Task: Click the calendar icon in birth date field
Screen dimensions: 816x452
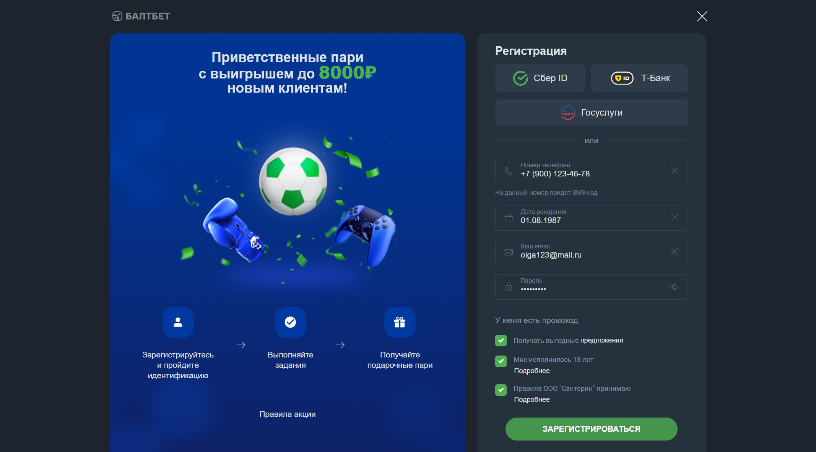Action: [x=509, y=218]
